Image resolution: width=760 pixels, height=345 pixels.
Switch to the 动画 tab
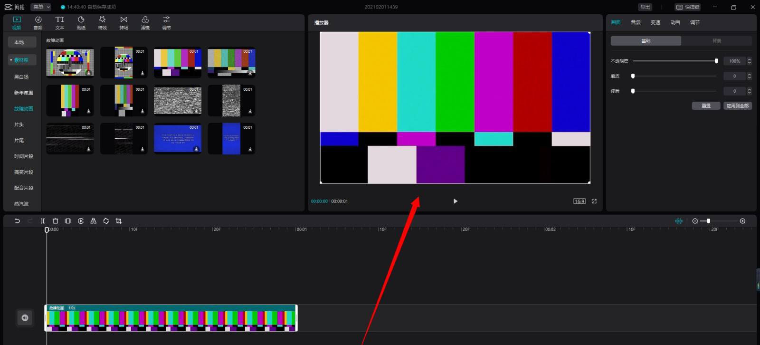tap(675, 22)
